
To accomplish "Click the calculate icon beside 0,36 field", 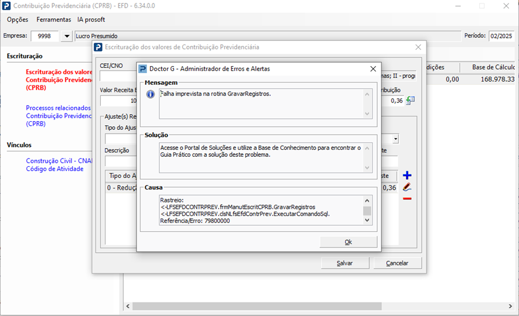I will pos(411,101).
